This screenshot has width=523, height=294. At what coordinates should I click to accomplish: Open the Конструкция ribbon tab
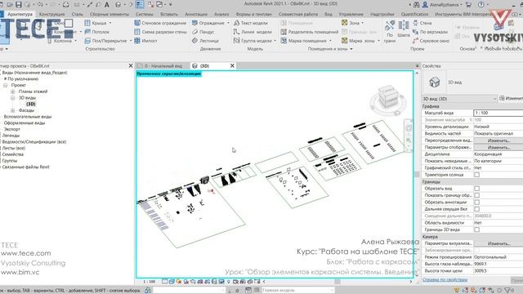coord(51,15)
